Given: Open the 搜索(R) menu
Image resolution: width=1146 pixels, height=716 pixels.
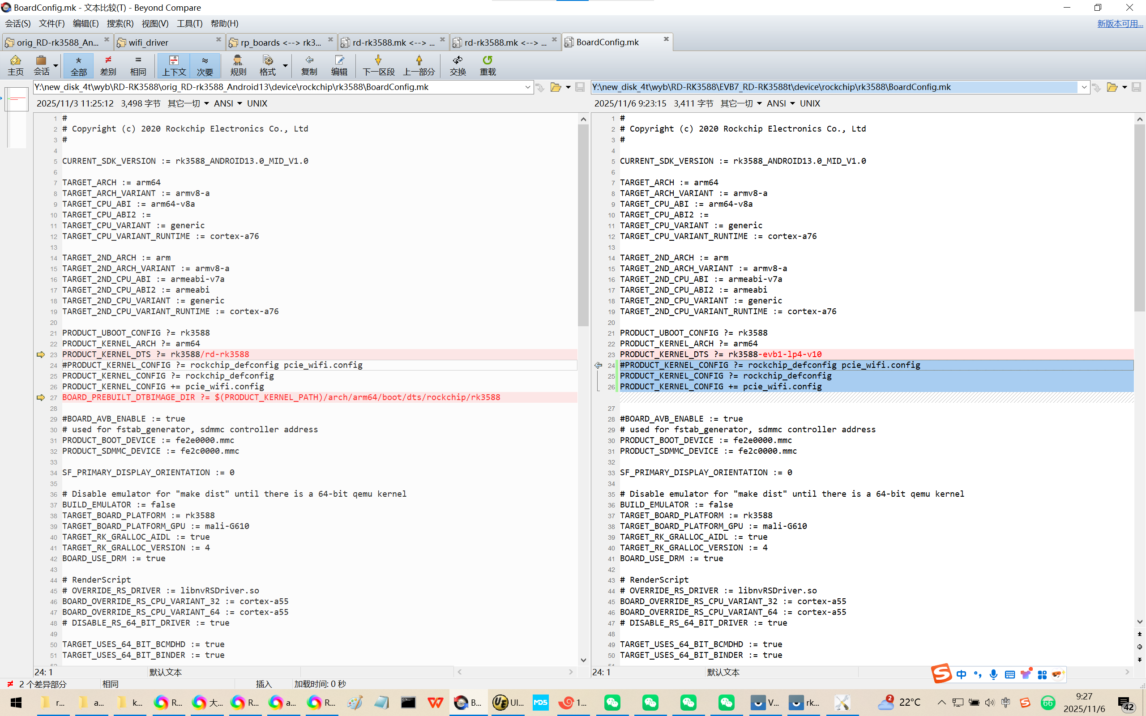Looking at the screenshot, I should pyautogui.click(x=120, y=23).
